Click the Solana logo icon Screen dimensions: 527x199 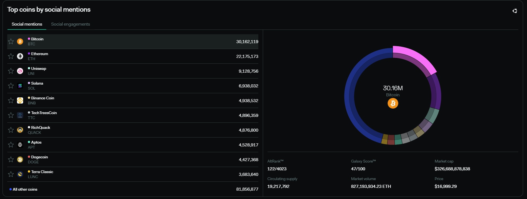coord(20,86)
